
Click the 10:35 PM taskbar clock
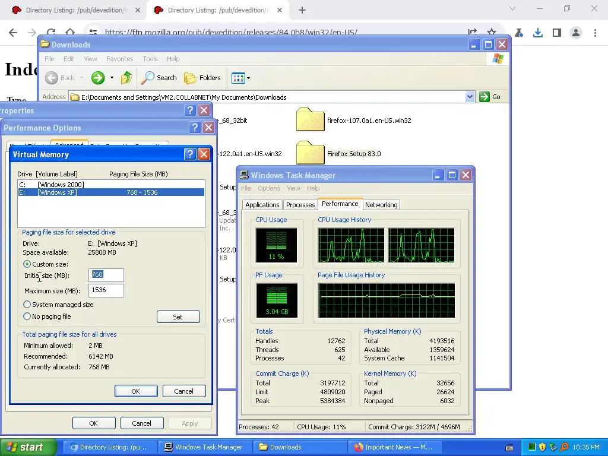[585, 447]
